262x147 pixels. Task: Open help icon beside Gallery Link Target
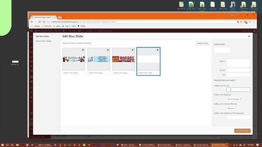click(230, 95)
